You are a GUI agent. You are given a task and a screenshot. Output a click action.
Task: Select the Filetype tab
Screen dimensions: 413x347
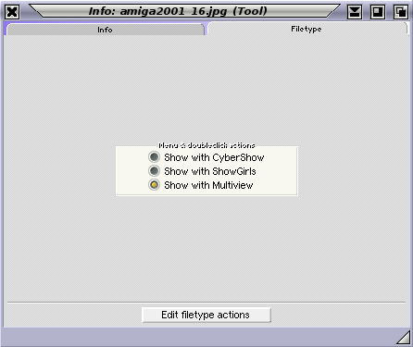(307, 29)
